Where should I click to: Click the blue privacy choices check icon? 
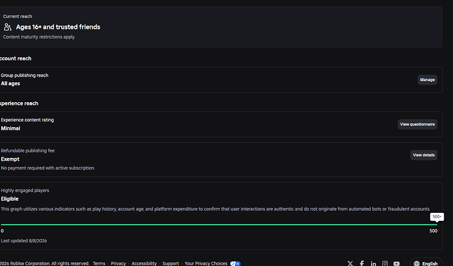(x=235, y=263)
